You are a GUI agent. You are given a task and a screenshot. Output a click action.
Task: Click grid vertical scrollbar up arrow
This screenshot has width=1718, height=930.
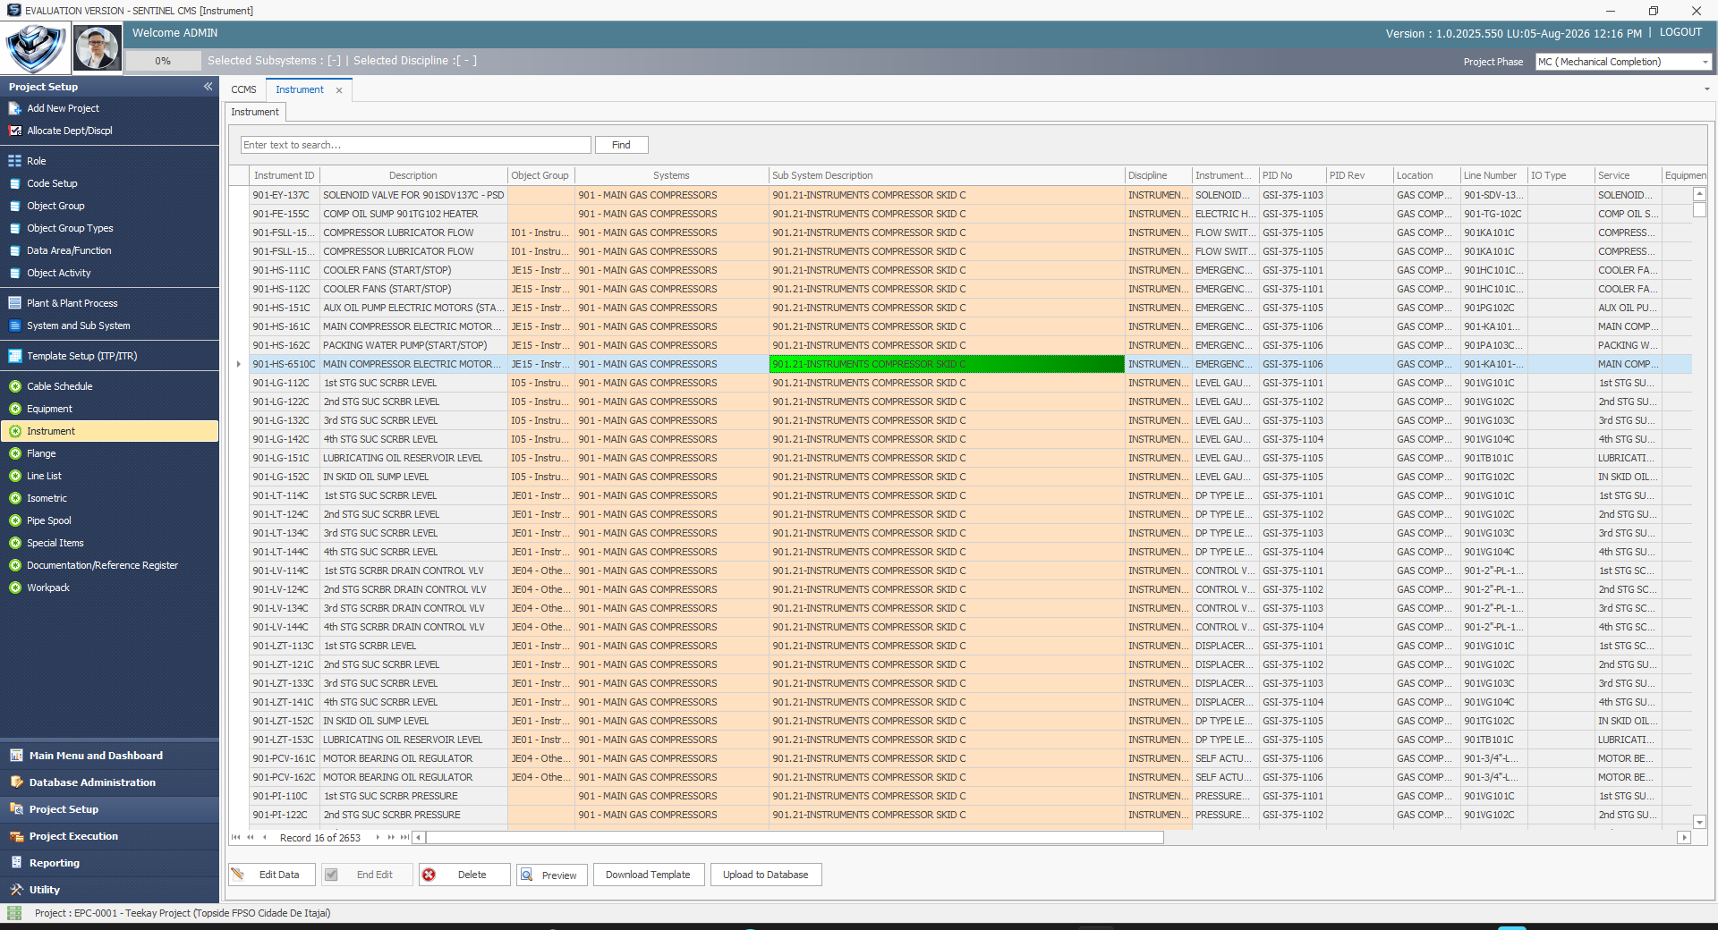(x=1699, y=194)
